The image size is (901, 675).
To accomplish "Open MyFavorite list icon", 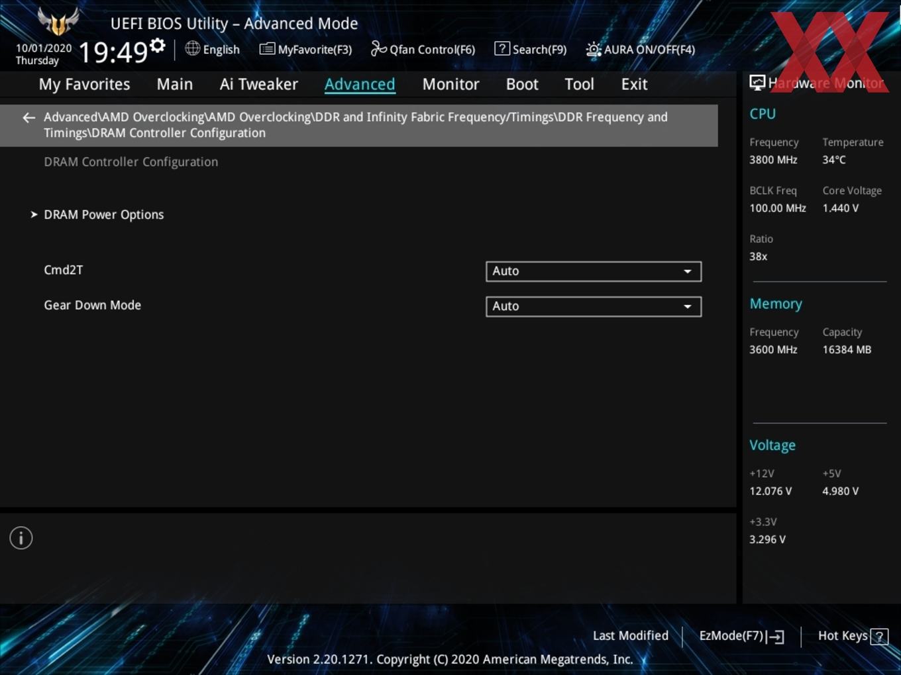I will pos(267,49).
